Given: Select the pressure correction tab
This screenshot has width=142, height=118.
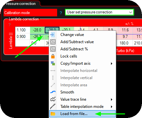Looking at the screenshot, I should pyautogui.click(x=21, y=4).
